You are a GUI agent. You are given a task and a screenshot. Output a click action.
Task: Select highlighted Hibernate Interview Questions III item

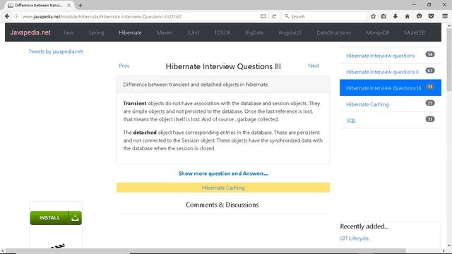(391, 87)
